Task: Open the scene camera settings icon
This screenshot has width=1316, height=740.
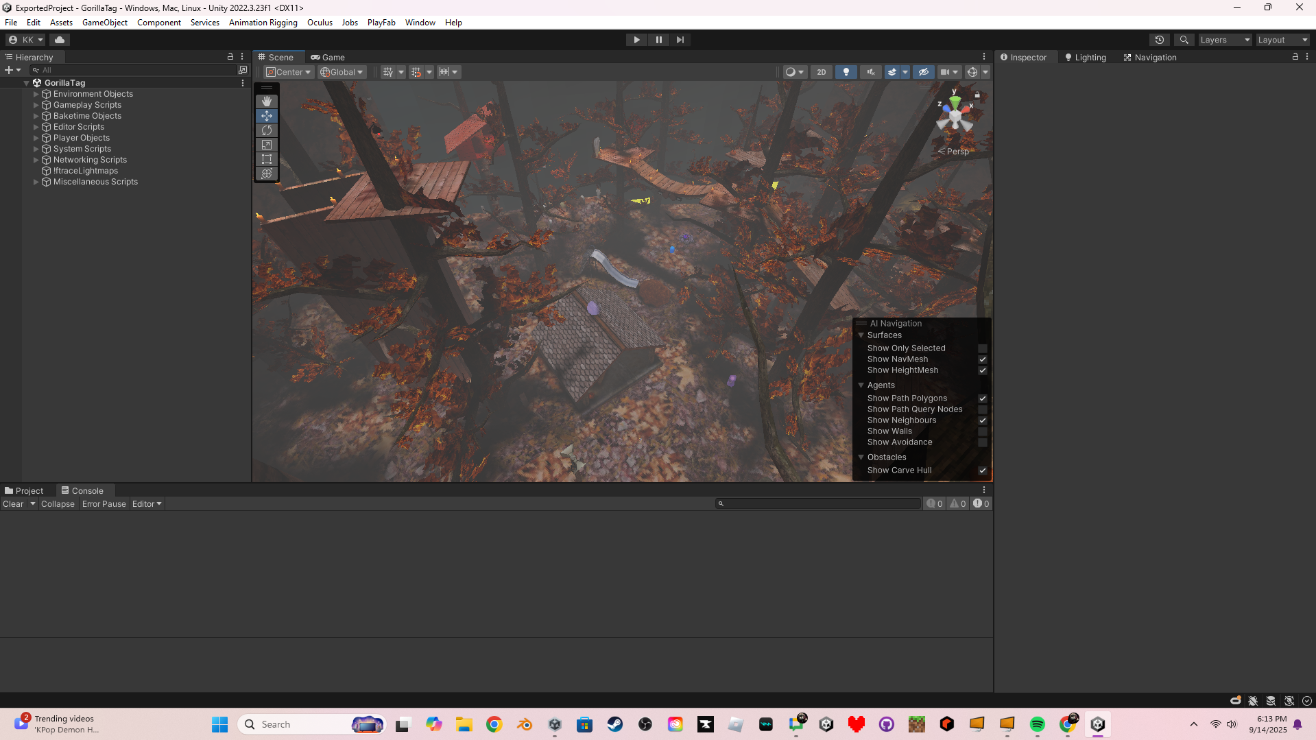Action: click(x=945, y=72)
